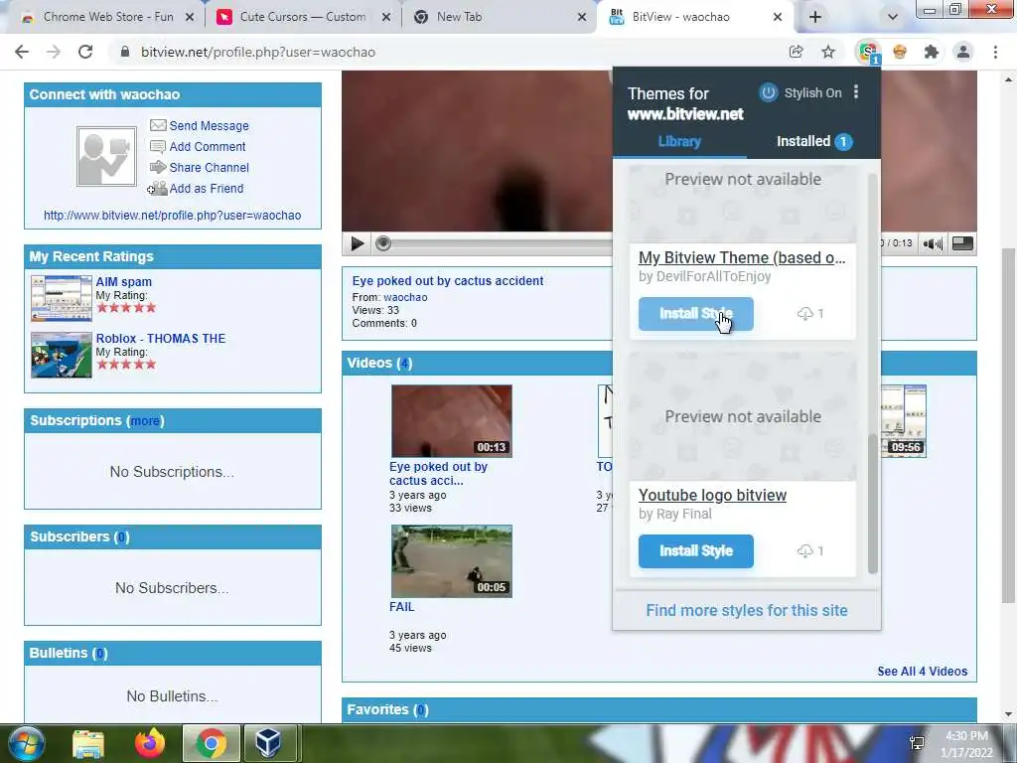Open the FAIL video thumbnail

(x=452, y=561)
